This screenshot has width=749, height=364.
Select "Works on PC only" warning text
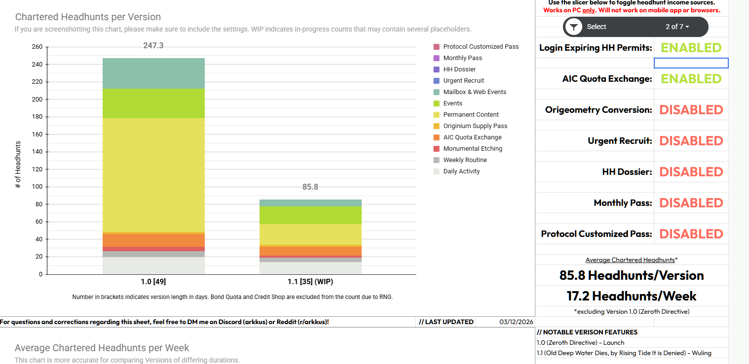632,10
